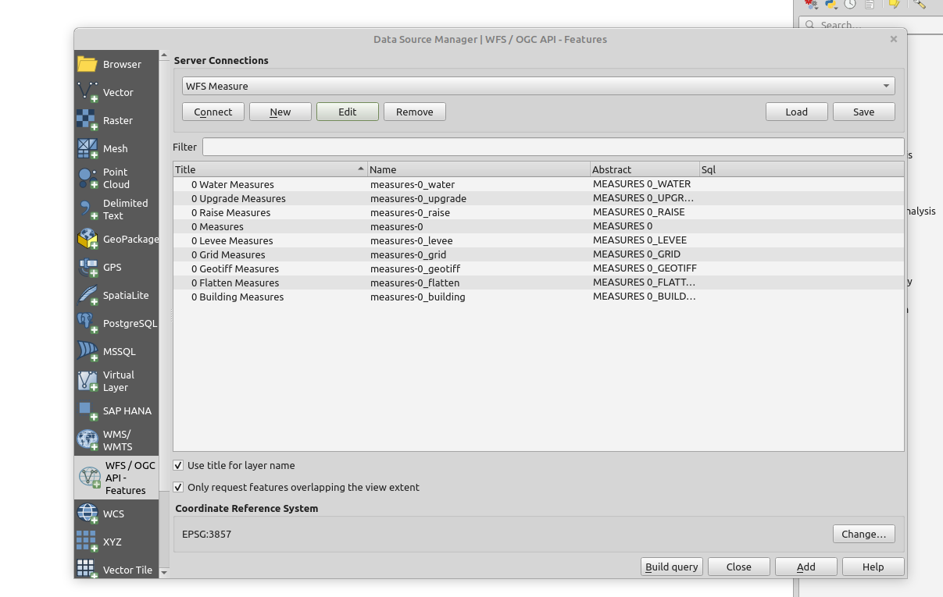943x597 pixels.
Task: Disable 'Only request features overlapping the view extent'
Action: 178,487
